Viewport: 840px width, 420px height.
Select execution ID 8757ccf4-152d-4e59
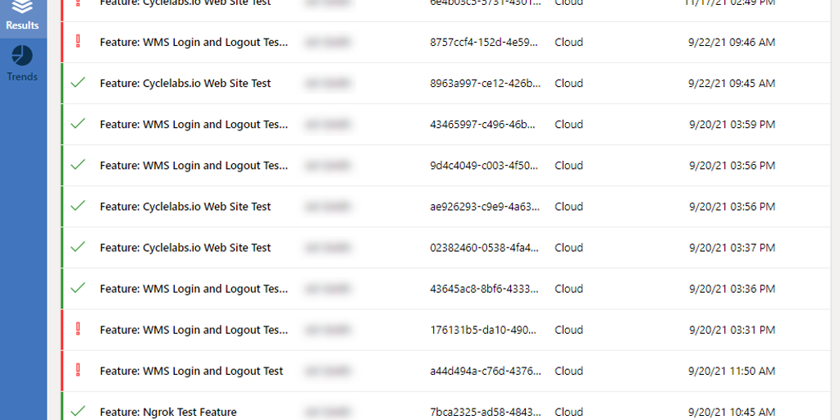[x=484, y=42]
